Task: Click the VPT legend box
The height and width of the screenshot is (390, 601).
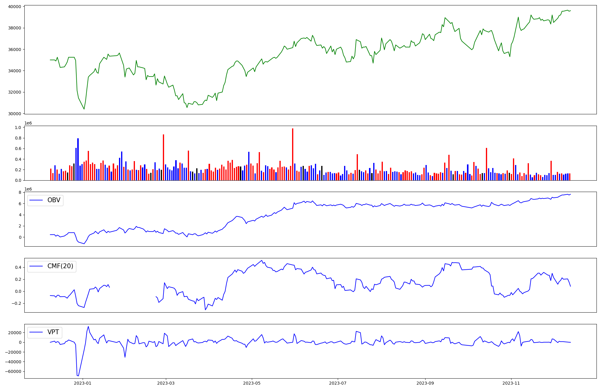Action: pyautogui.click(x=45, y=332)
